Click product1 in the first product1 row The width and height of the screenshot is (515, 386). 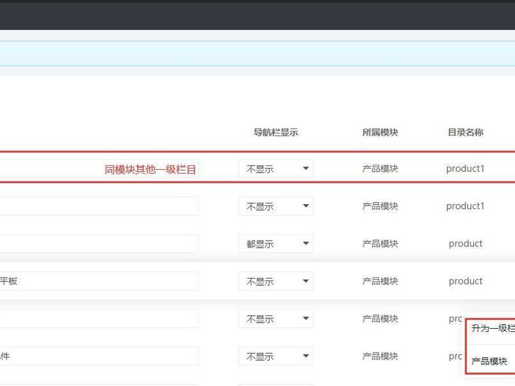tap(465, 169)
